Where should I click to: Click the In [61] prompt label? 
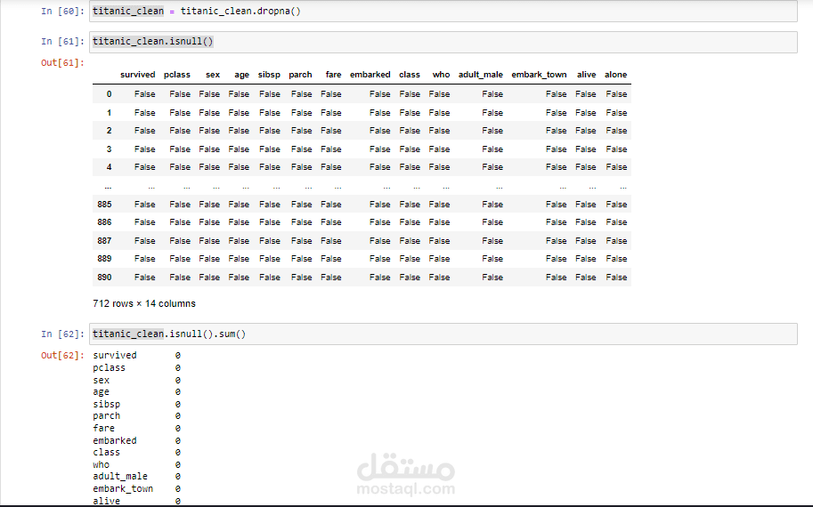coord(62,42)
